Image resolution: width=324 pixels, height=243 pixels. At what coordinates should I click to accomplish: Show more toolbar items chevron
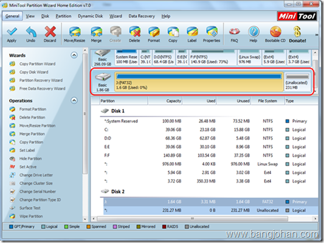coord(317,35)
